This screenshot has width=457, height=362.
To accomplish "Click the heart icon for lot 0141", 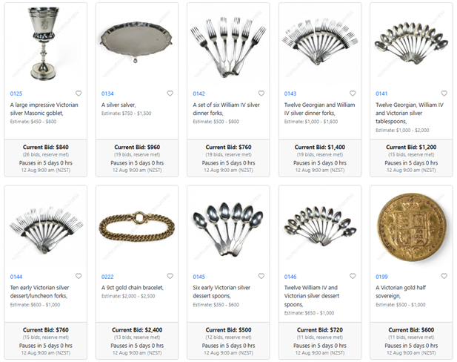I will [x=444, y=93].
